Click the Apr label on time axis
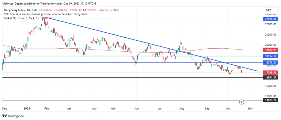The image size is (281, 120). pyautogui.click(x=94, y=108)
